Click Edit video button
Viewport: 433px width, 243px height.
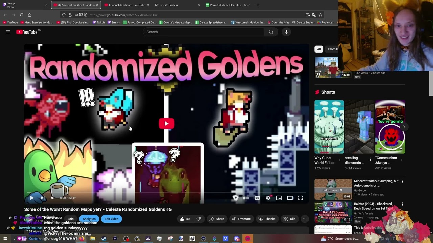coord(111,219)
